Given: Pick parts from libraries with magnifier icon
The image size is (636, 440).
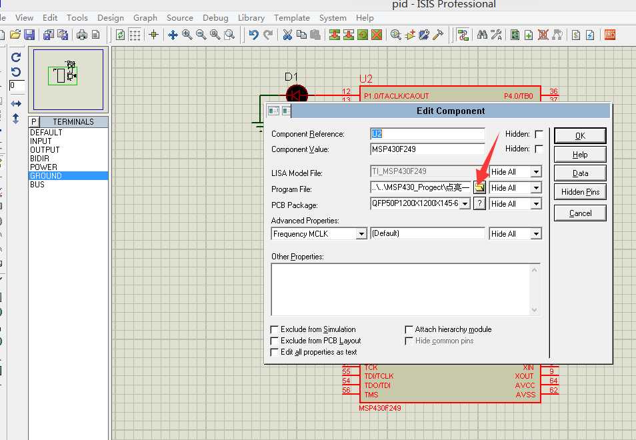Looking at the screenshot, I should click(x=396, y=35).
